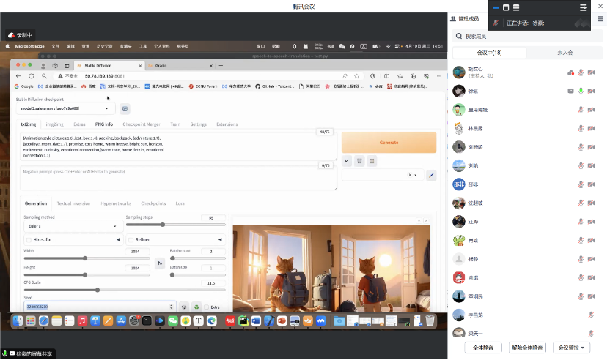Click the dice random seed icon
The image size is (610, 360).
coord(184,307)
